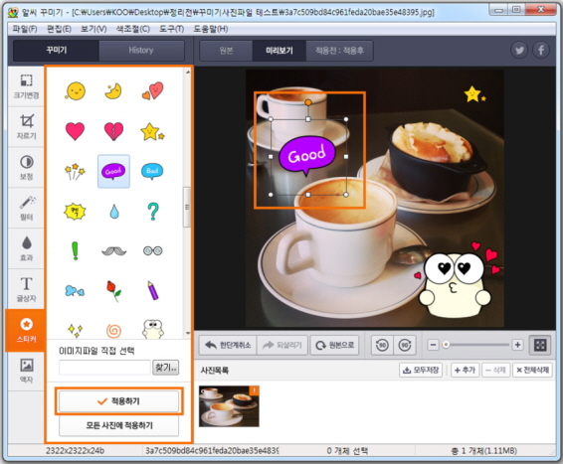563x464 pixels.
Task: Open the 효과 effects tool
Action: coord(26,248)
